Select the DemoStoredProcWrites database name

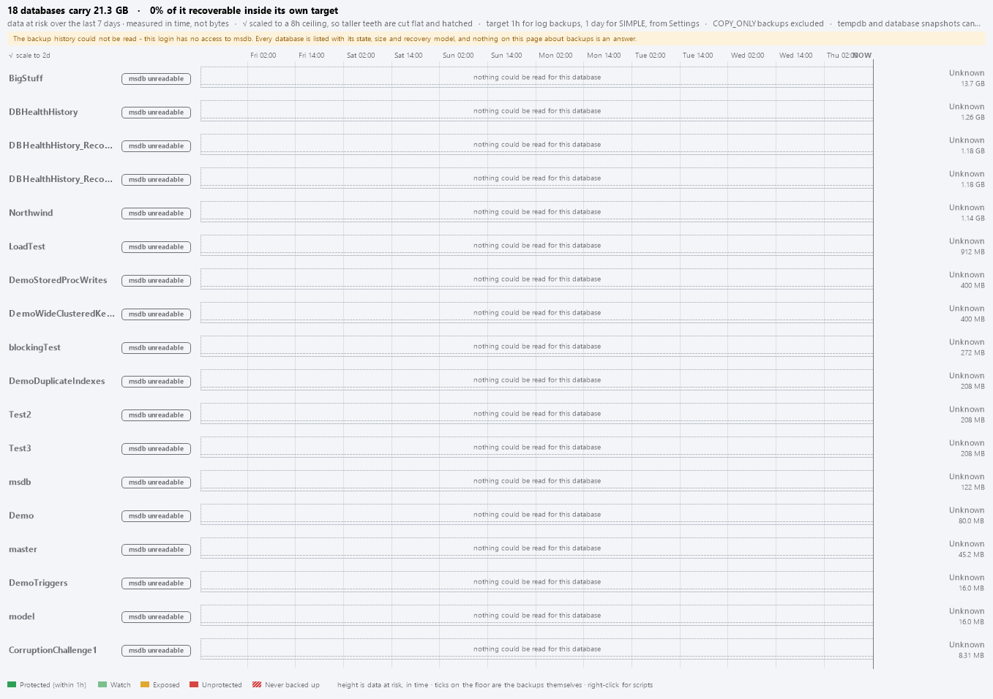[x=58, y=280]
